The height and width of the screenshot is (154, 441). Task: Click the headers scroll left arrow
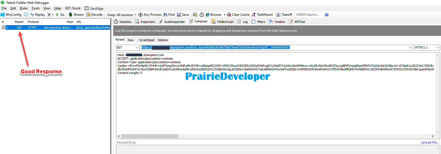(119, 136)
